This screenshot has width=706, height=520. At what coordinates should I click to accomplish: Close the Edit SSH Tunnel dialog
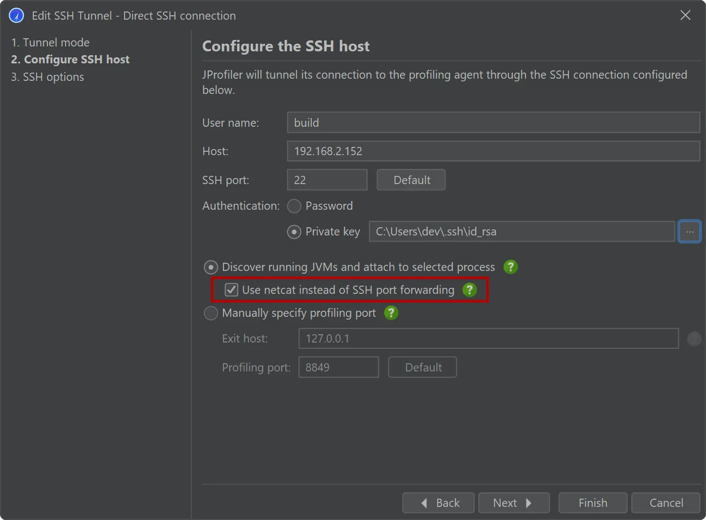pyautogui.click(x=685, y=15)
